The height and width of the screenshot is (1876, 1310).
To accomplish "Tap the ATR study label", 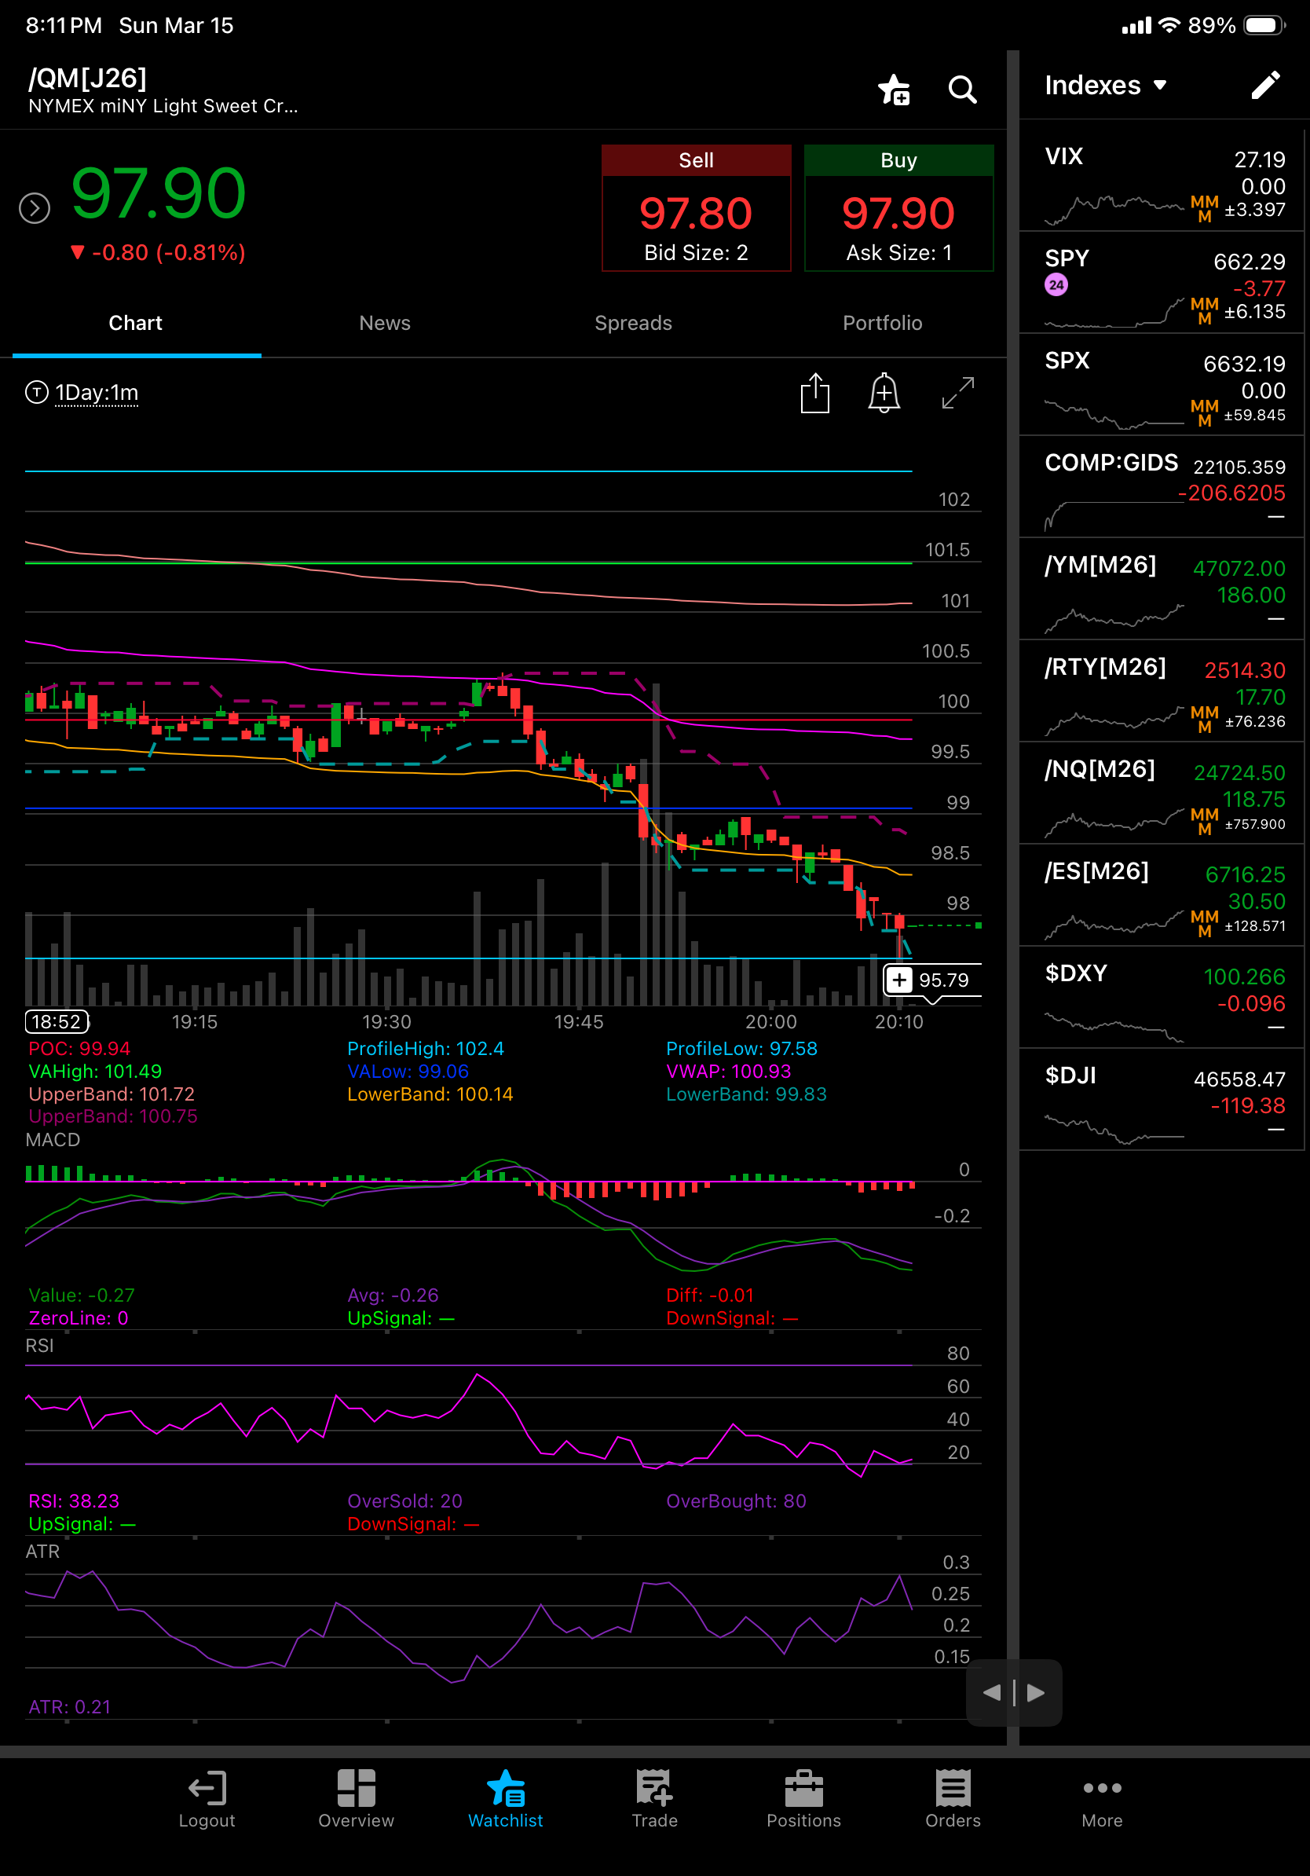I will [42, 1552].
